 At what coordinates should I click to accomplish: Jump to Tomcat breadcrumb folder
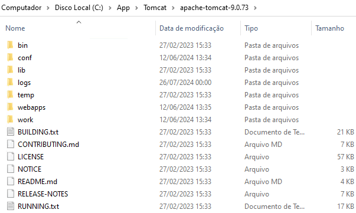155,8
